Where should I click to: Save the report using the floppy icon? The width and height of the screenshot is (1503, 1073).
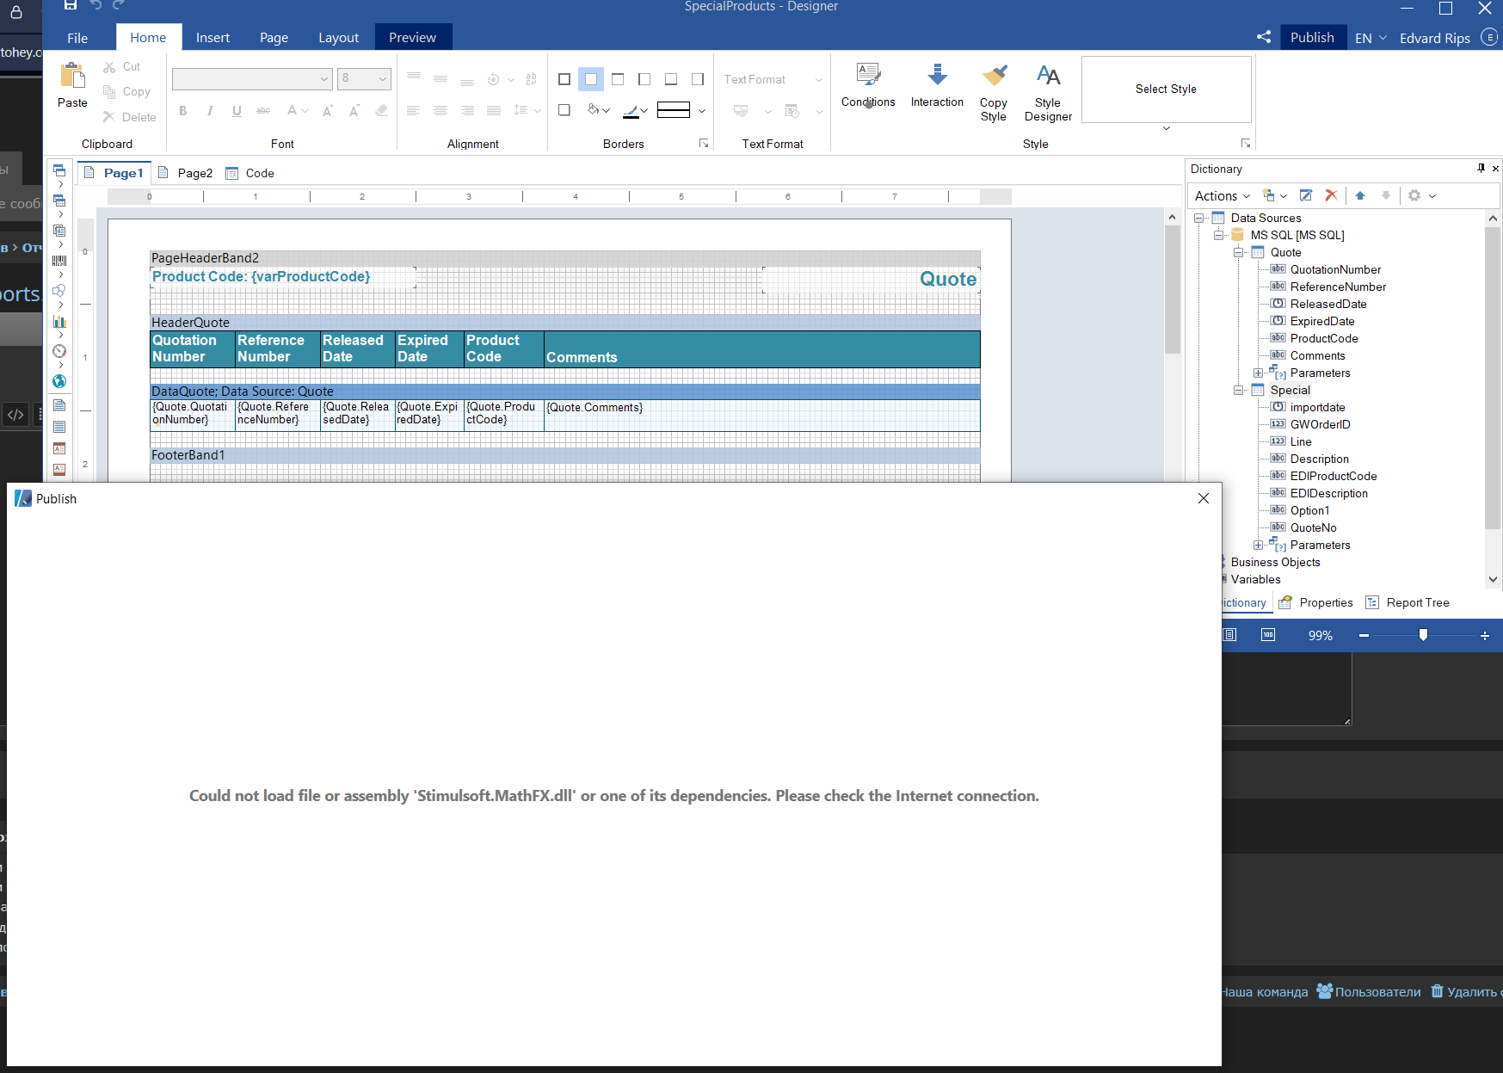coord(71,5)
